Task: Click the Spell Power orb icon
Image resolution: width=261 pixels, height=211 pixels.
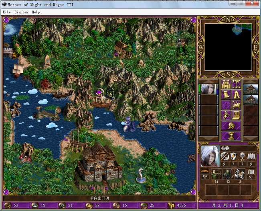Action: [x=242, y=157]
